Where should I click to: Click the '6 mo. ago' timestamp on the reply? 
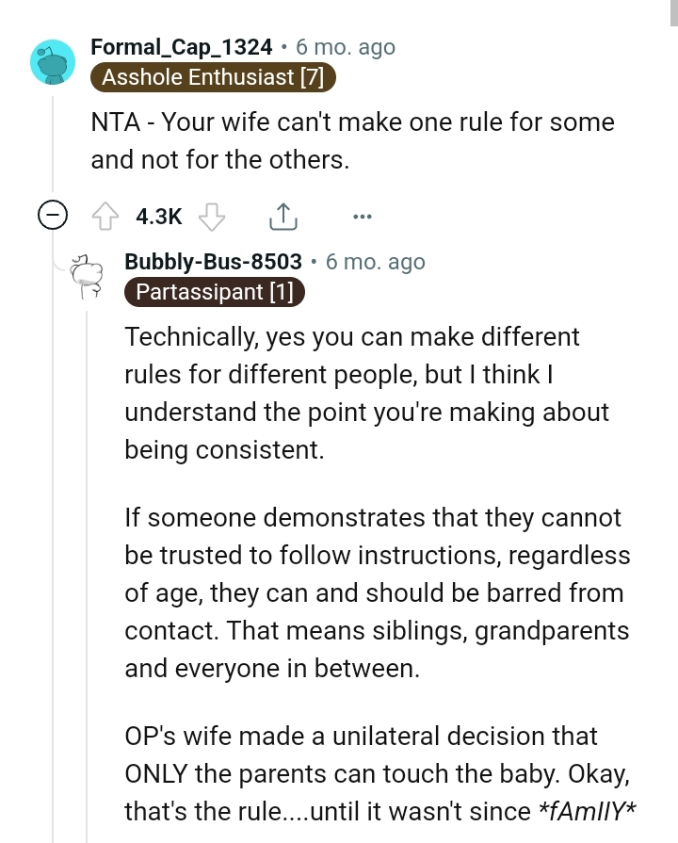375,262
